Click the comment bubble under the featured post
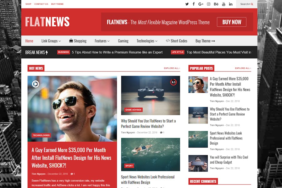This screenshot has width=282, height=188. (x=71, y=174)
